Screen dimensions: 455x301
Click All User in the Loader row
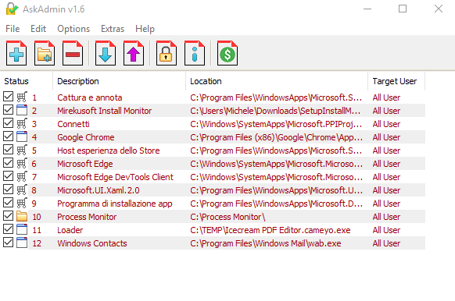click(x=386, y=230)
